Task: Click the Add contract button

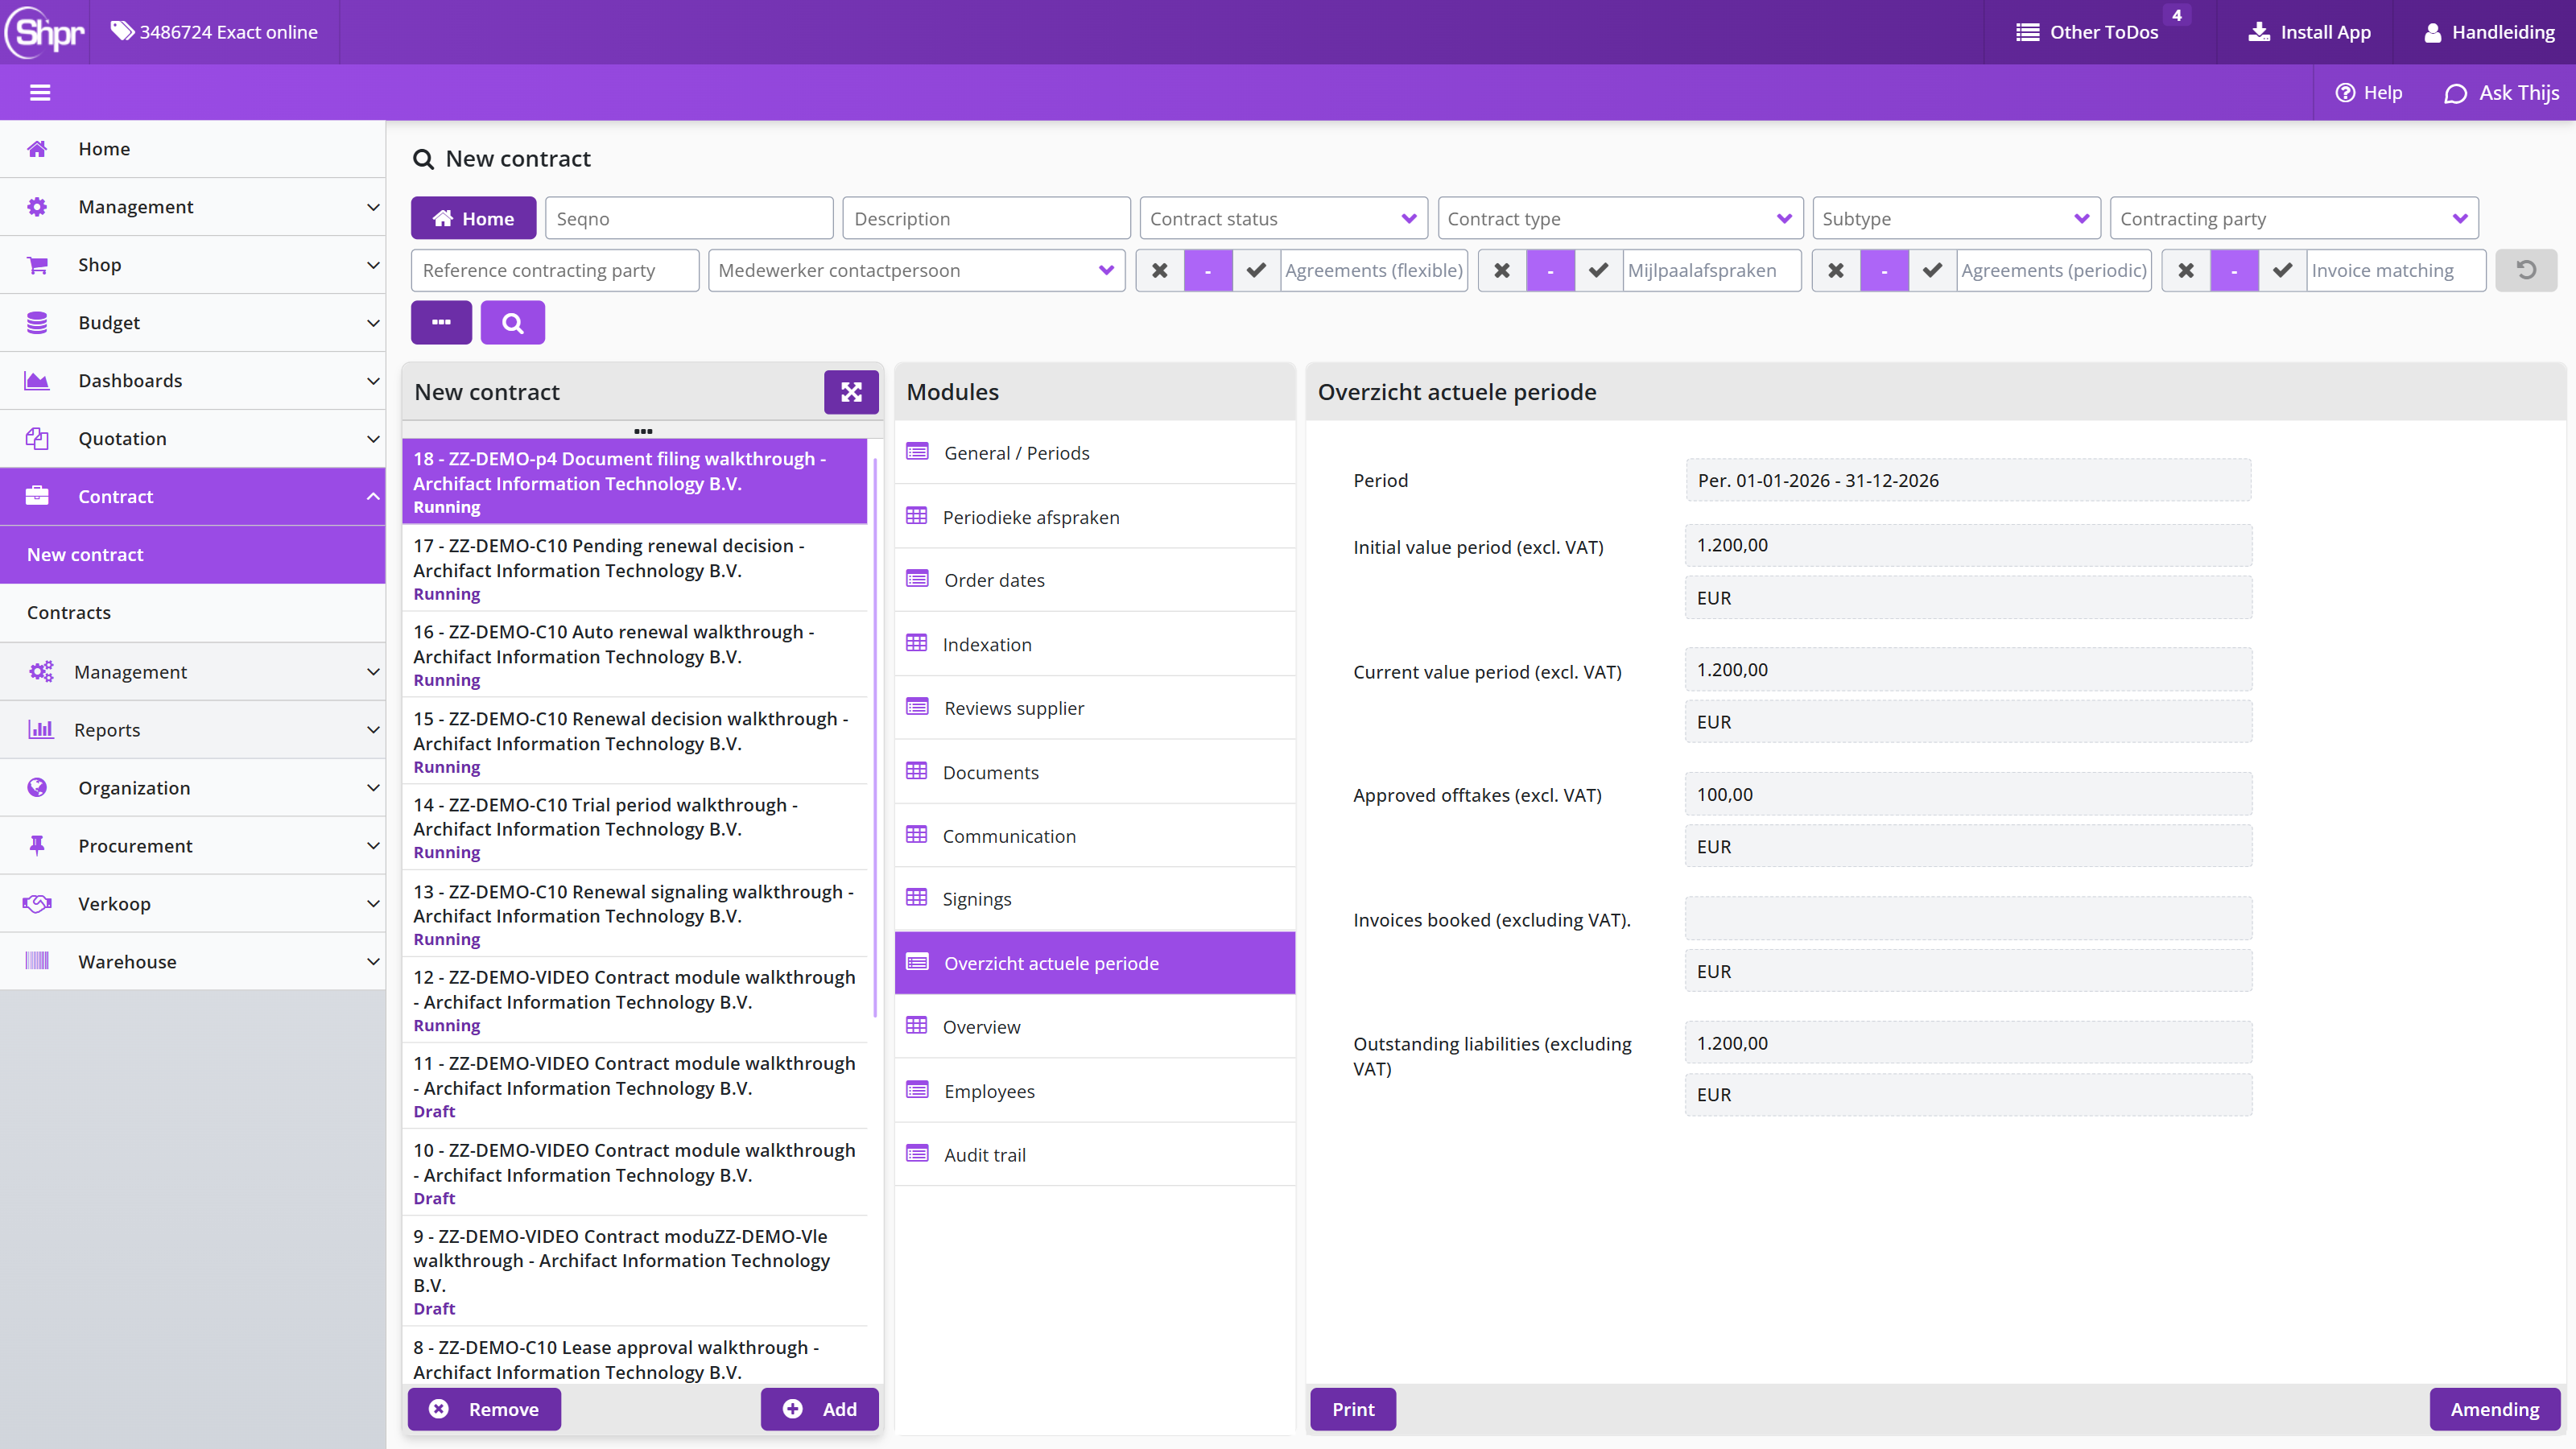Action: 819,1409
